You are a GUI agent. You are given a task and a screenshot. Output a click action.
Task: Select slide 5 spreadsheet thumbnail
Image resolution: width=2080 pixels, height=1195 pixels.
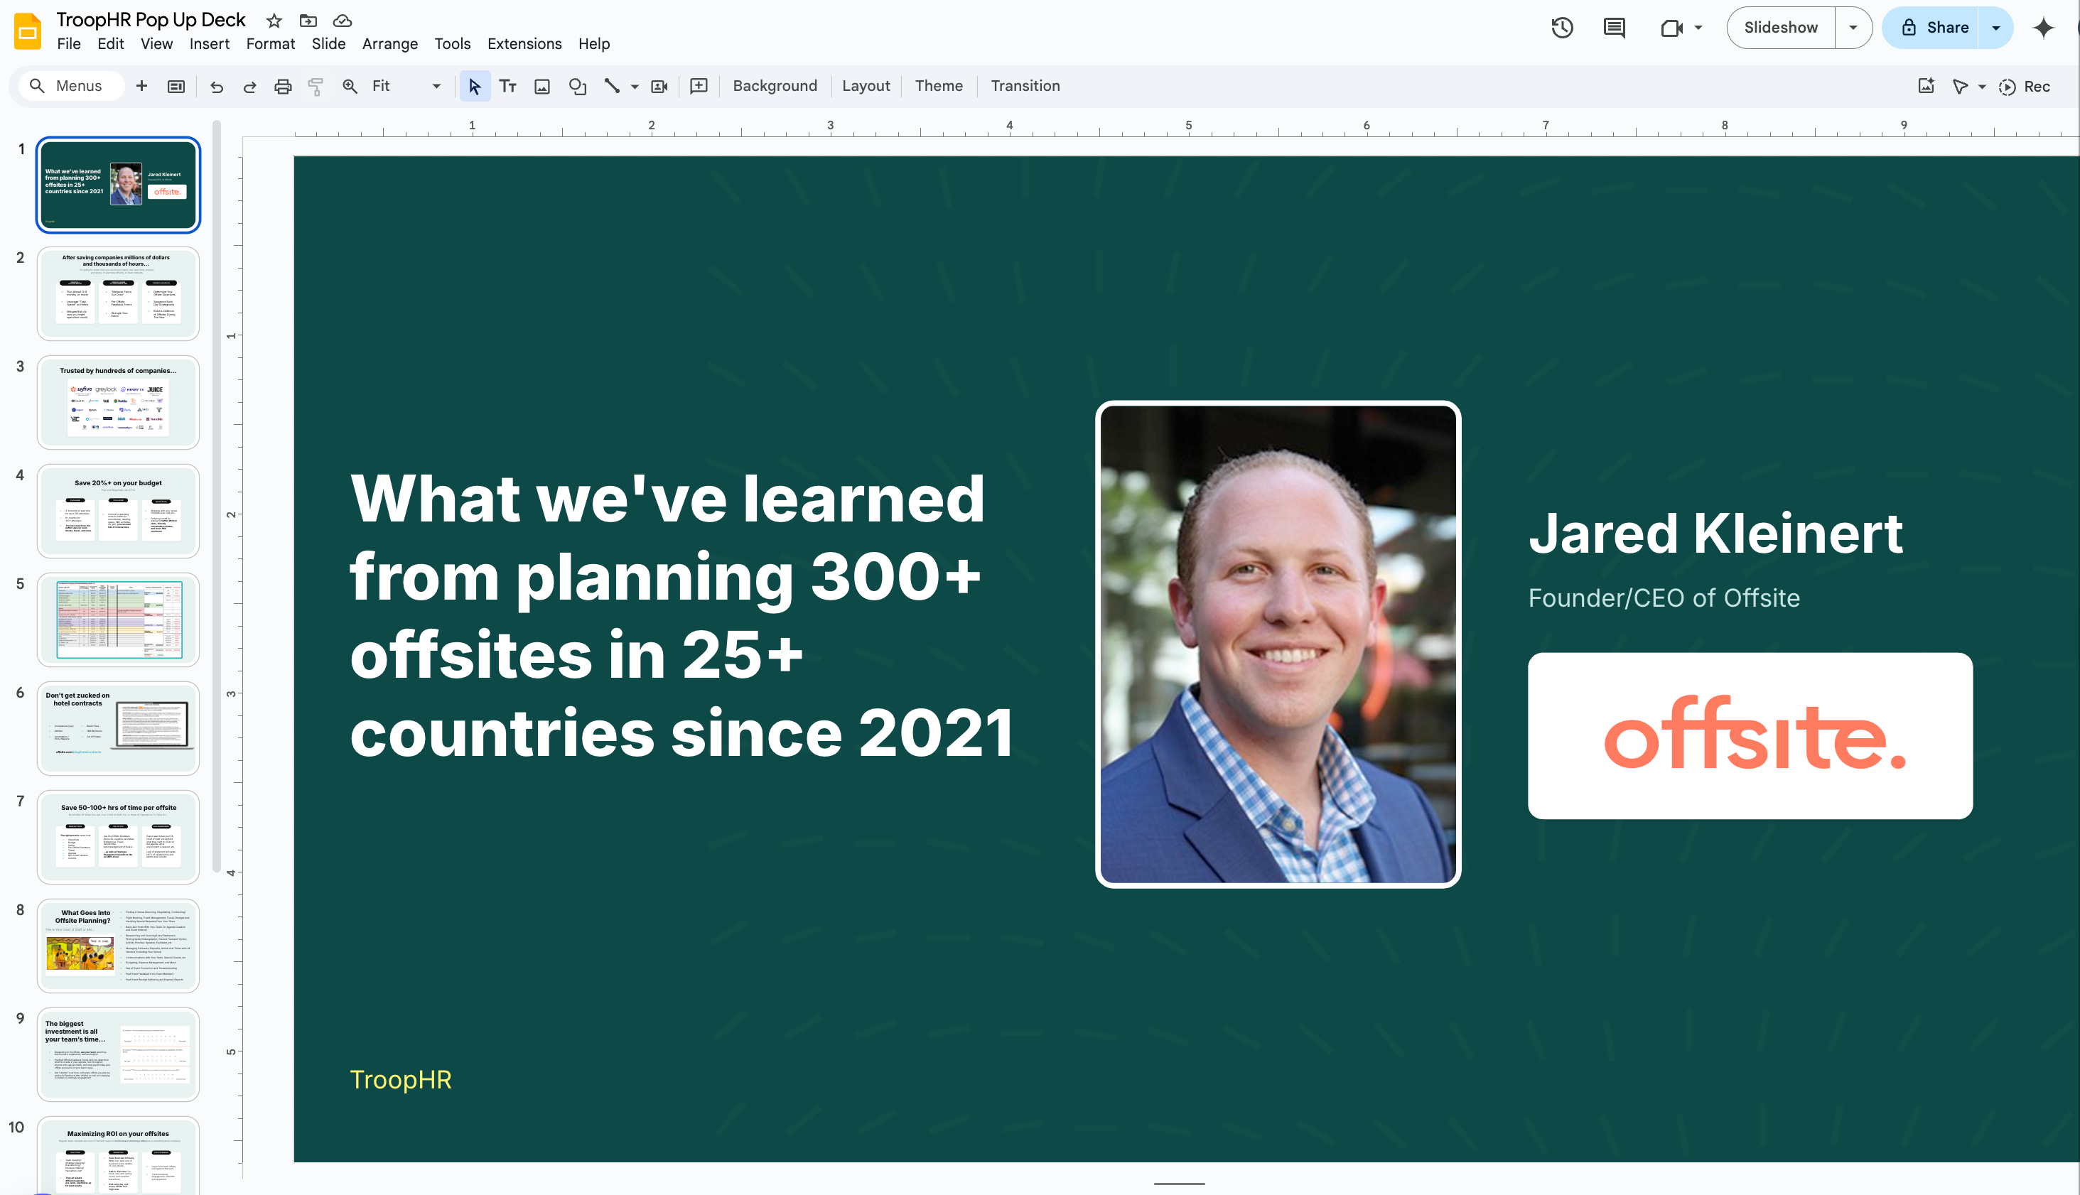[x=118, y=620]
